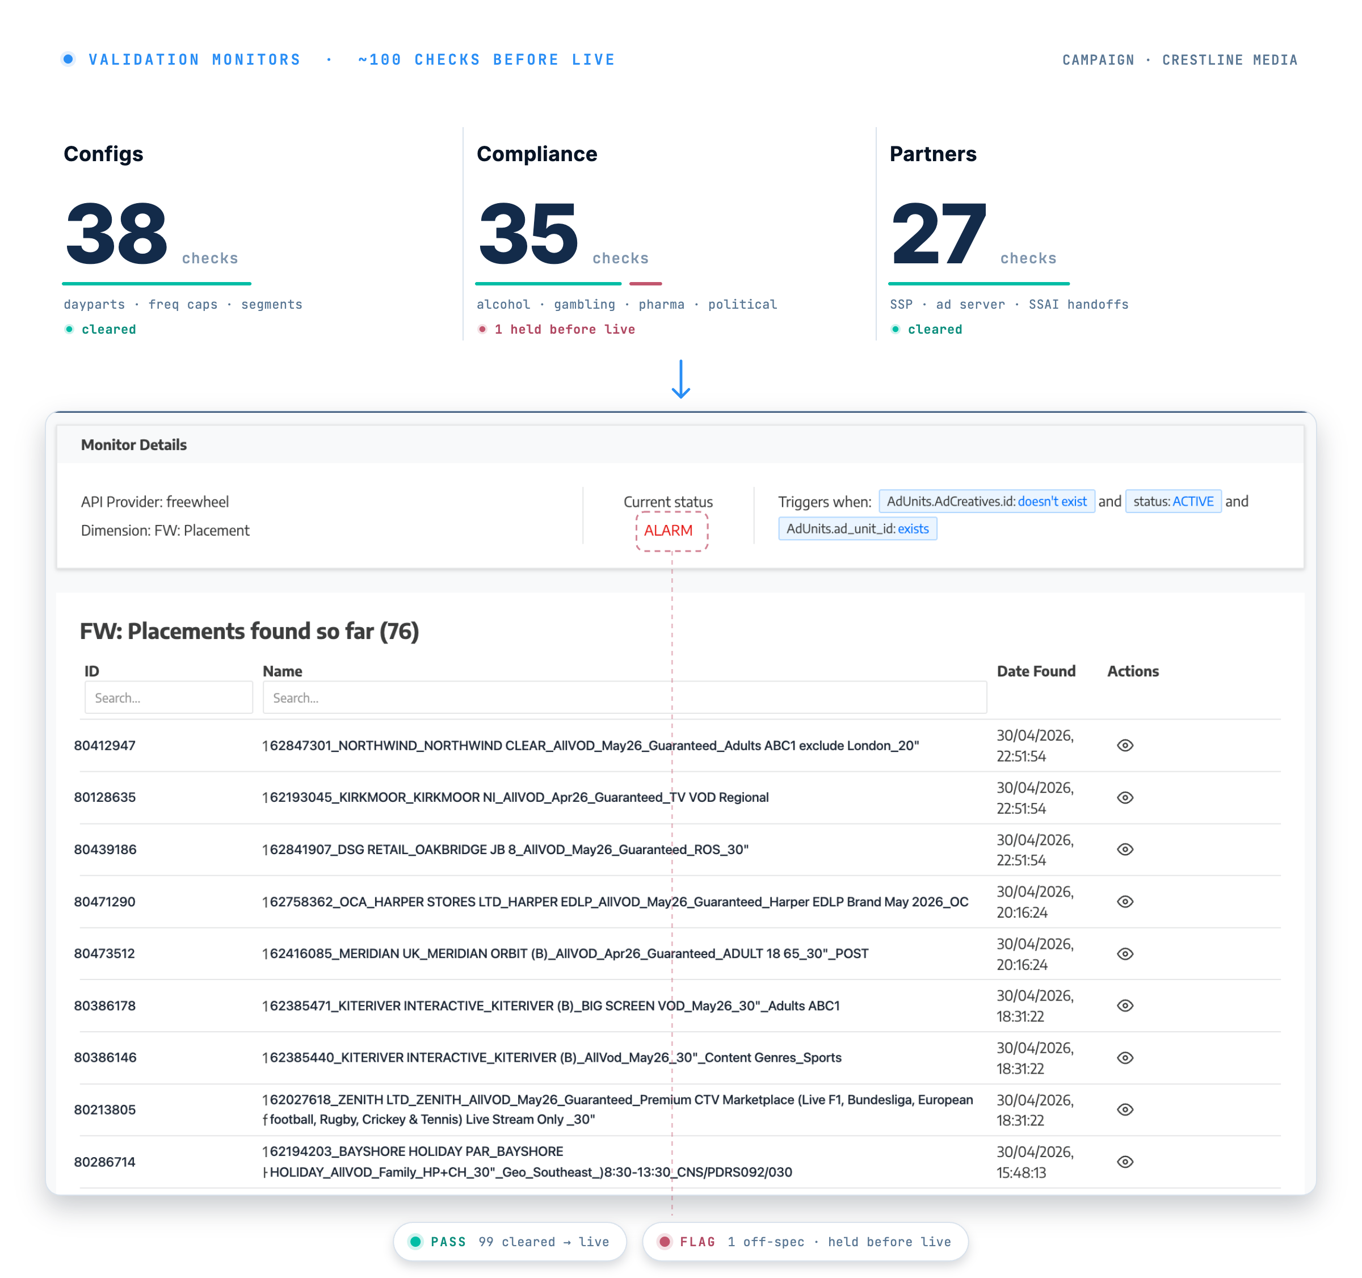Click 'CAMPAIGN · CRESTLINE MEDIA' label
Image resolution: width=1362 pixels, height=1278 pixels.
pos(1179,60)
